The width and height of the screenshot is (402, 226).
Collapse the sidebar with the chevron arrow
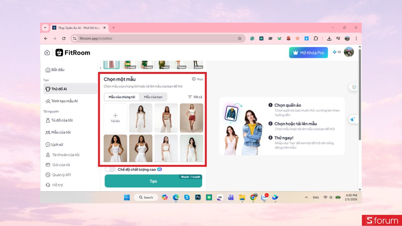point(100,68)
